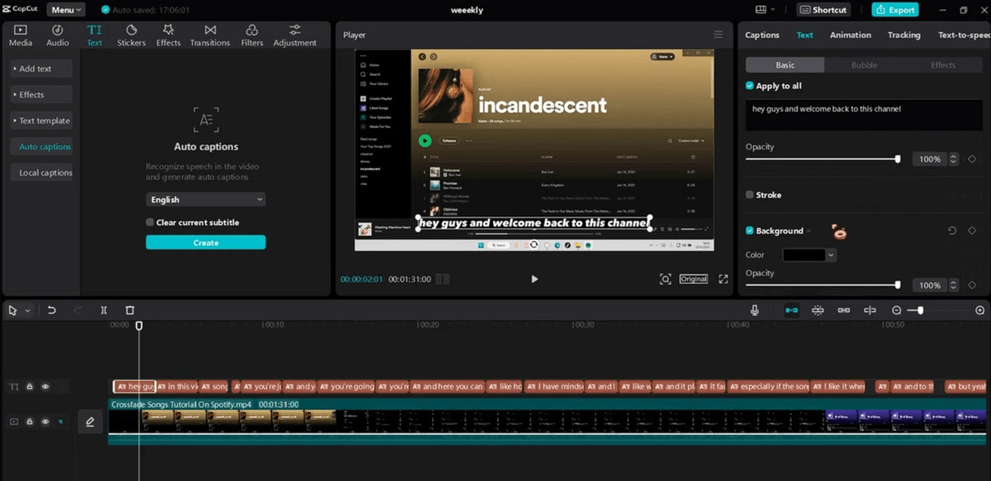This screenshot has height=481, width=991.
Task: Open the Shortcut button
Action: (x=823, y=10)
